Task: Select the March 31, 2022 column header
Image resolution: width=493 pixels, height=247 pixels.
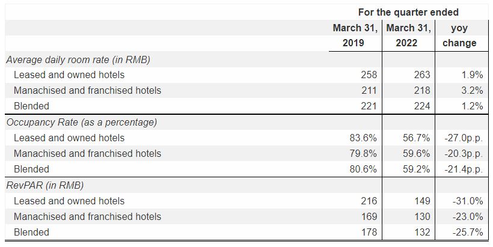Action: click(x=408, y=35)
